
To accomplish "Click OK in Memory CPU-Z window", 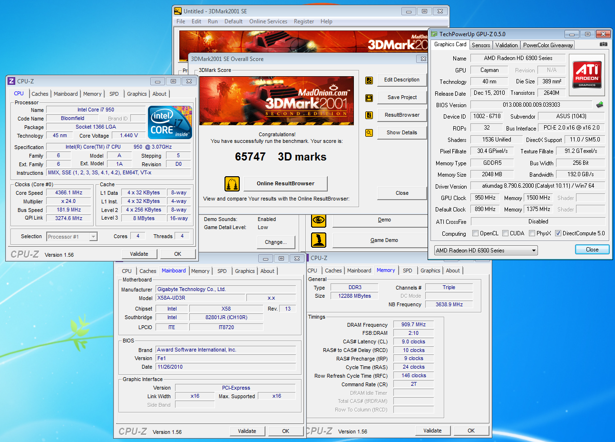I will [x=471, y=431].
